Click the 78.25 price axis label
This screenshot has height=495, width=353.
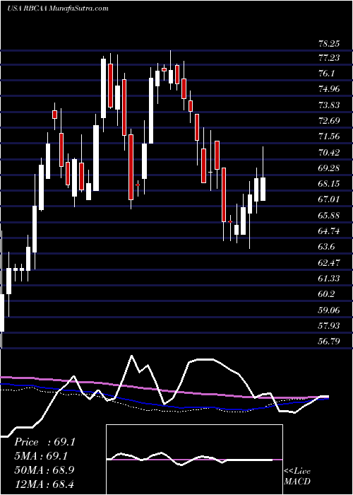click(330, 44)
